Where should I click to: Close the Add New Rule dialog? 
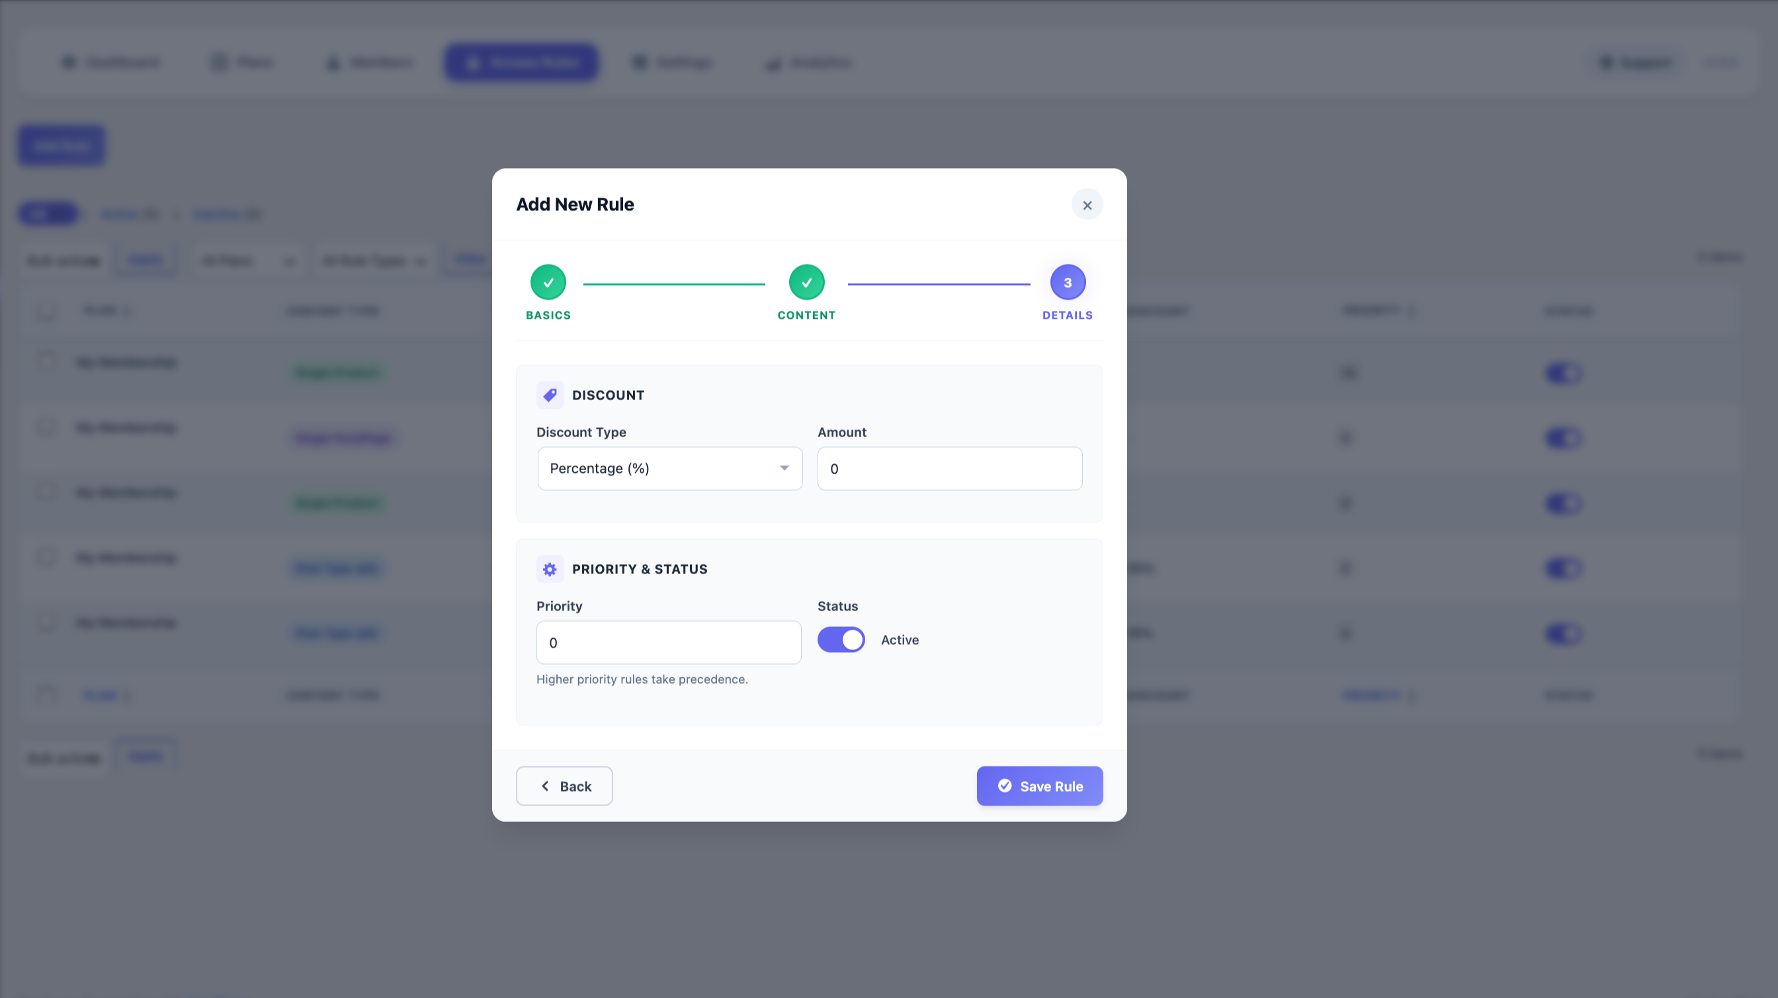(1087, 205)
